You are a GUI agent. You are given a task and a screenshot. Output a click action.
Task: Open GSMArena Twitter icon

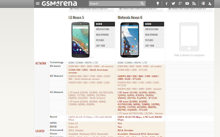[173, 3]
